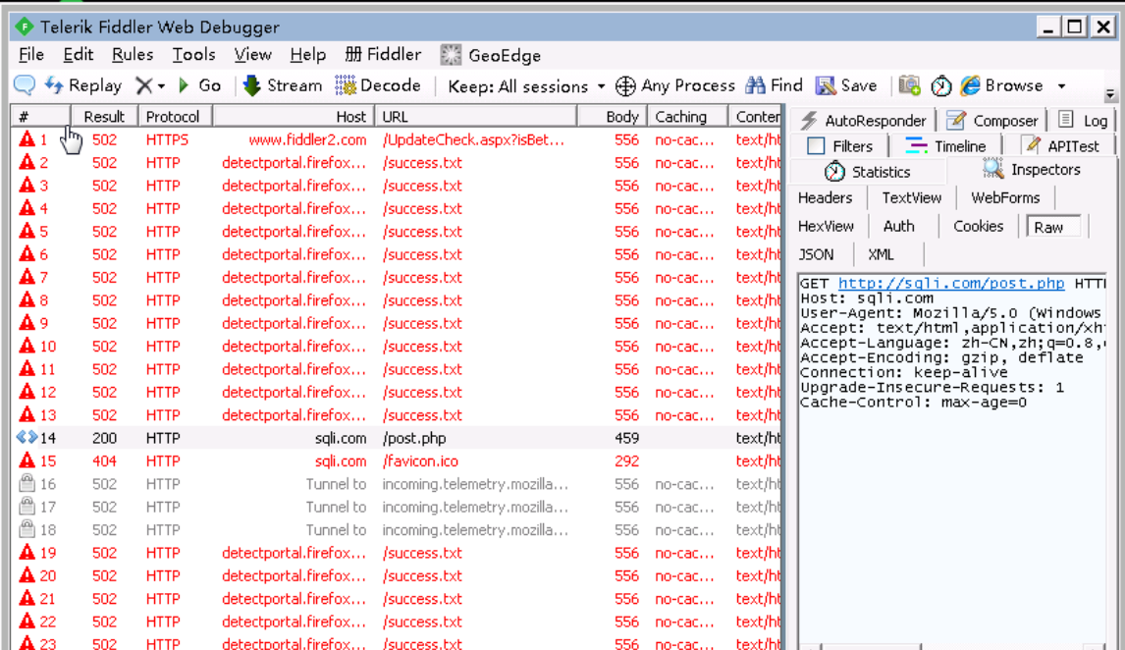Replay the selected sessions
This screenshot has width=1125, height=650.
83,85
